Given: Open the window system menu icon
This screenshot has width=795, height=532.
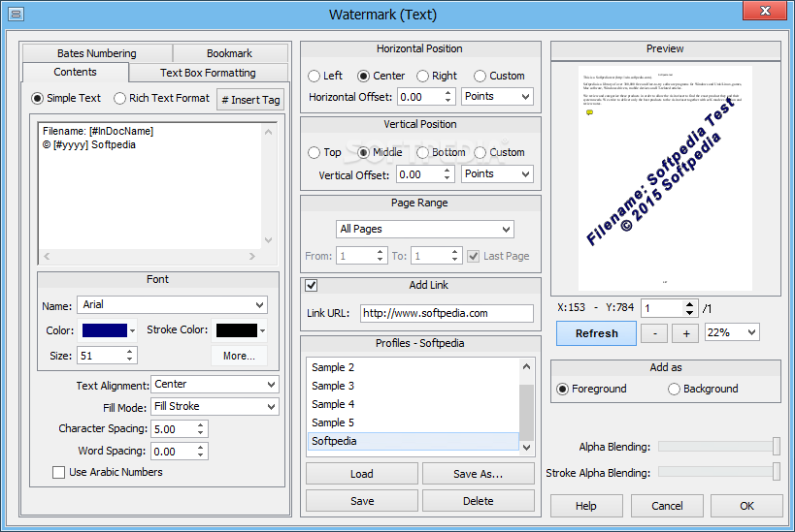Looking at the screenshot, I should click(x=16, y=14).
